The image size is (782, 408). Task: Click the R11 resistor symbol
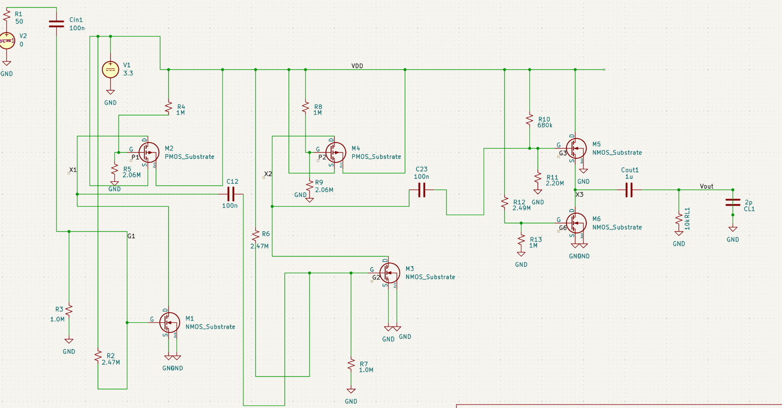click(538, 177)
